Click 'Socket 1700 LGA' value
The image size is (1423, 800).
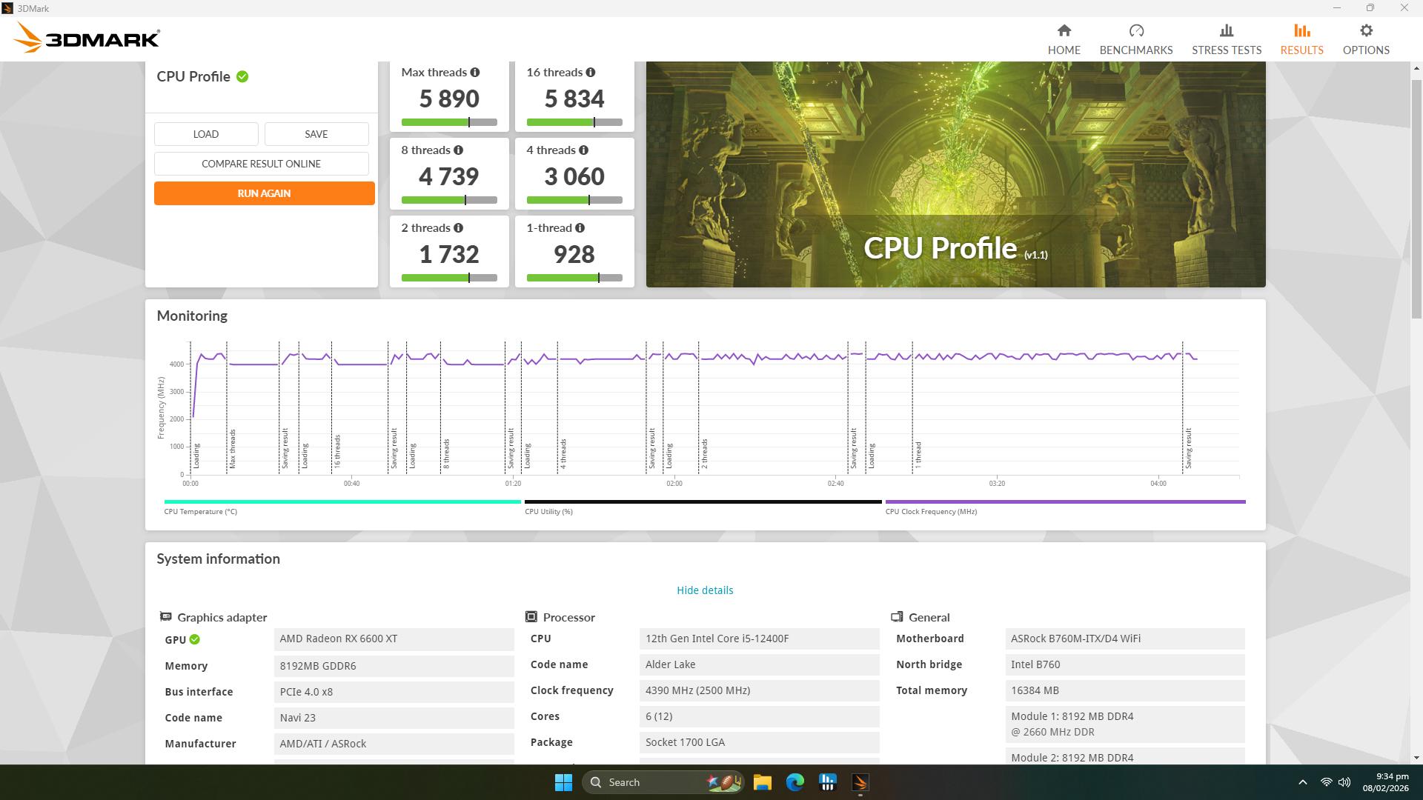760,742
